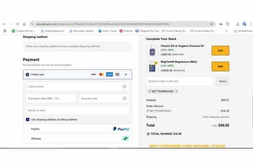Screen dimensions: 253x168
Task: Click the address bar URL
Action: pyautogui.click(x=102, y=24)
